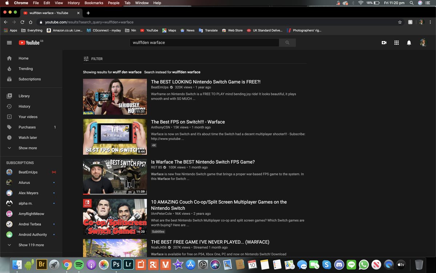The height and width of the screenshot is (273, 436).
Task: Expand Show more in the sidebar
Action: pos(28,148)
